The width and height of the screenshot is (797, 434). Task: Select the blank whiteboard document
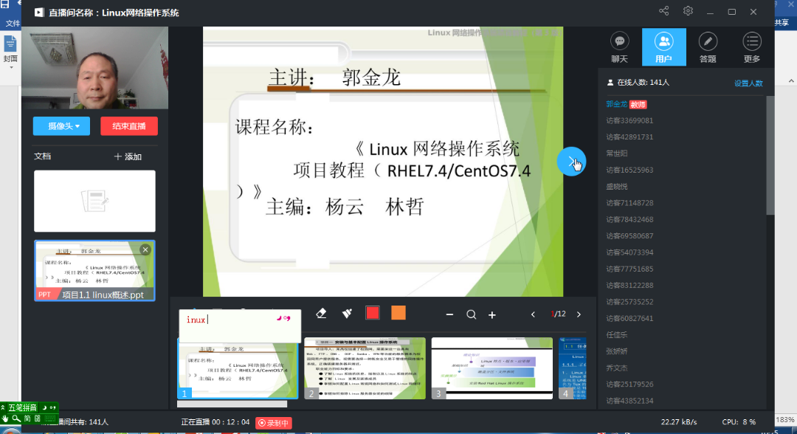(94, 201)
